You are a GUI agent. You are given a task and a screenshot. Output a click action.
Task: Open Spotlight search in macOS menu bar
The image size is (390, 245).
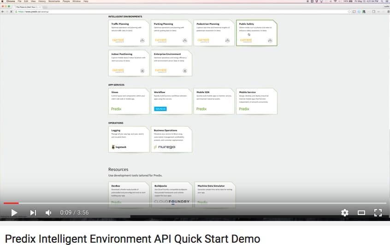click(382, 1)
